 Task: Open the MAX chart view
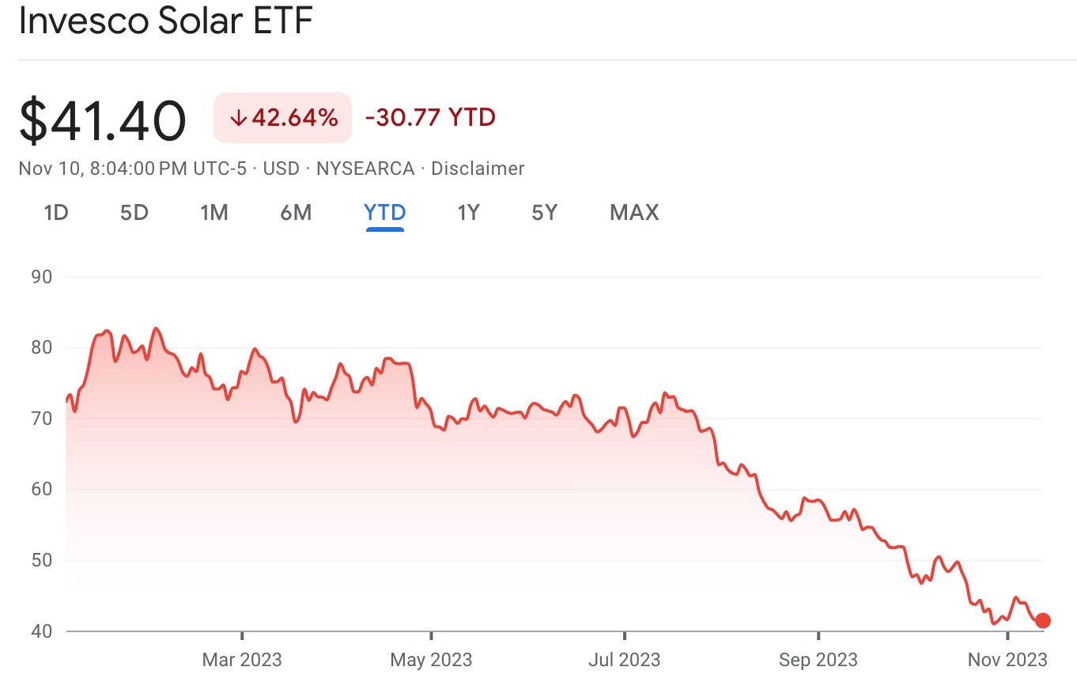click(633, 212)
